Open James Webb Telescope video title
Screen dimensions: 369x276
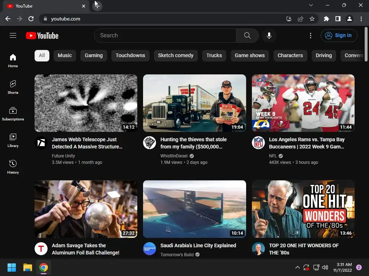point(87,143)
